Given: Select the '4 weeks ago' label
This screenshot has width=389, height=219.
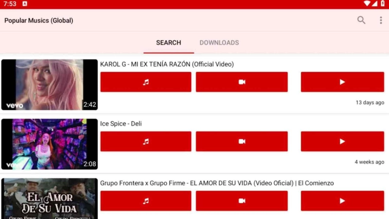Looking at the screenshot, I should pyautogui.click(x=369, y=162).
